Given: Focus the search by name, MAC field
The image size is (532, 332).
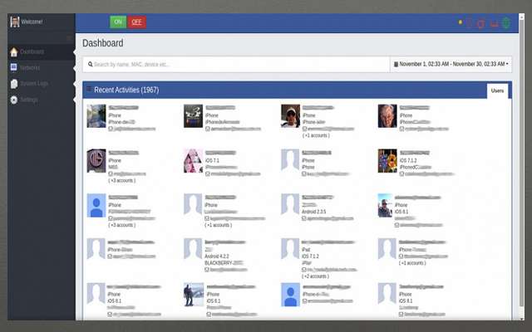Looking at the screenshot, I should 237,64.
